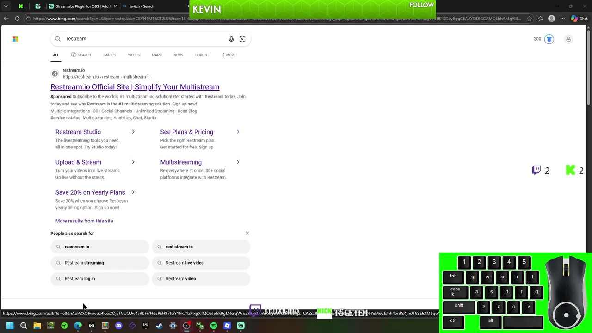592x333 pixels.
Task: Open Spotify from the taskbar
Action: 214,326
